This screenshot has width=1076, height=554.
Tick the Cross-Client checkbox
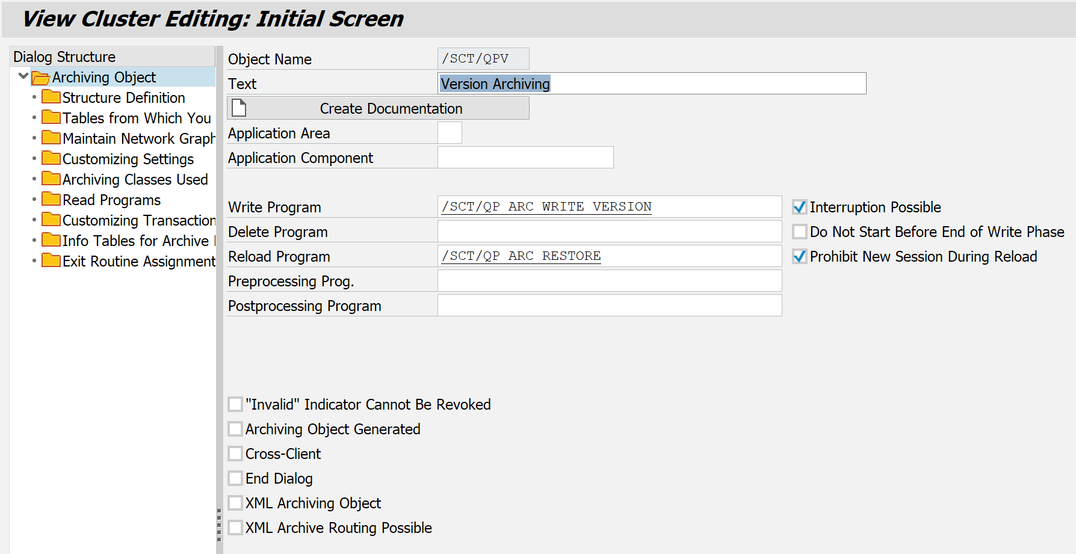(x=235, y=454)
